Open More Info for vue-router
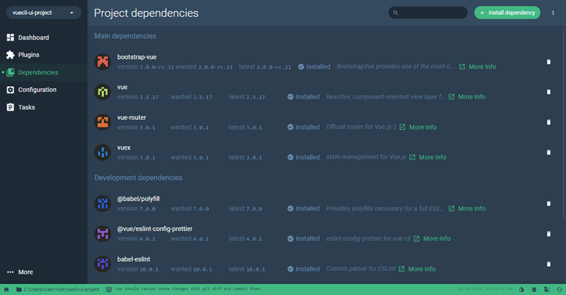Image resolution: width=566 pixels, height=295 pixels. [x=418, y=127]
